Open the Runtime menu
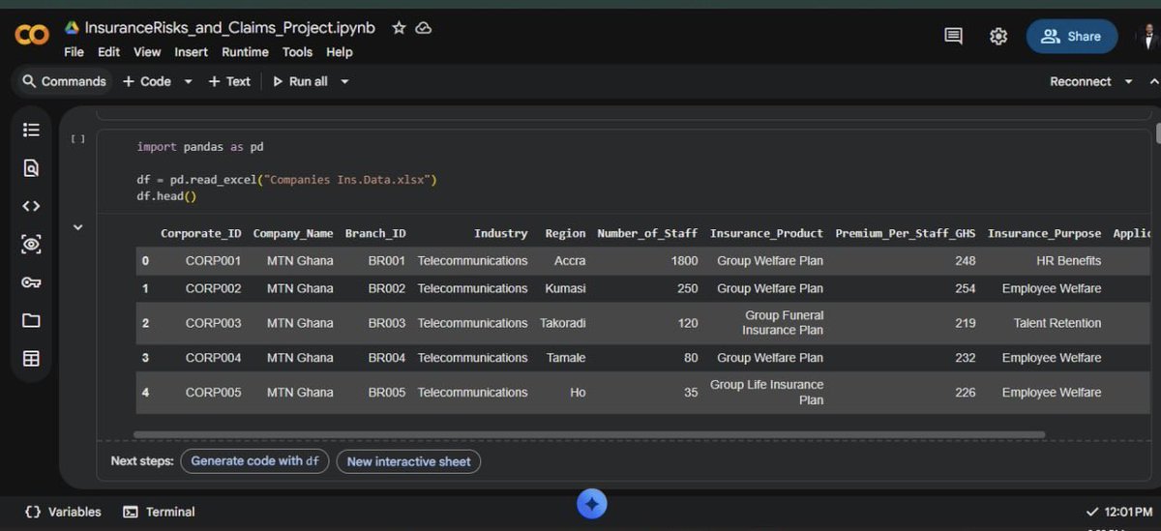 pyautogui.click(x=245, y=52)
